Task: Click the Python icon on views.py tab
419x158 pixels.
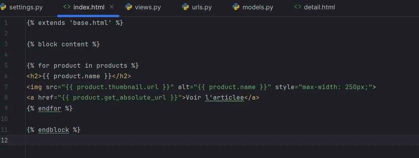Action: (128, 7)
